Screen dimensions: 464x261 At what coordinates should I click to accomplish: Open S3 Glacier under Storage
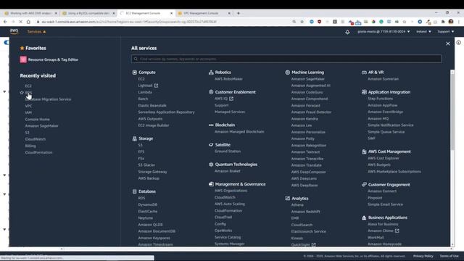tap(146, 165)
